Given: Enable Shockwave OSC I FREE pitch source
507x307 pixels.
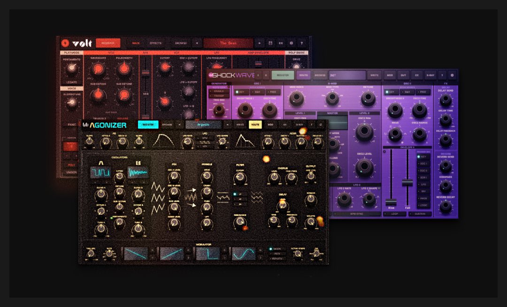Looking at the screenshot, I should click(x=273, y=92).
